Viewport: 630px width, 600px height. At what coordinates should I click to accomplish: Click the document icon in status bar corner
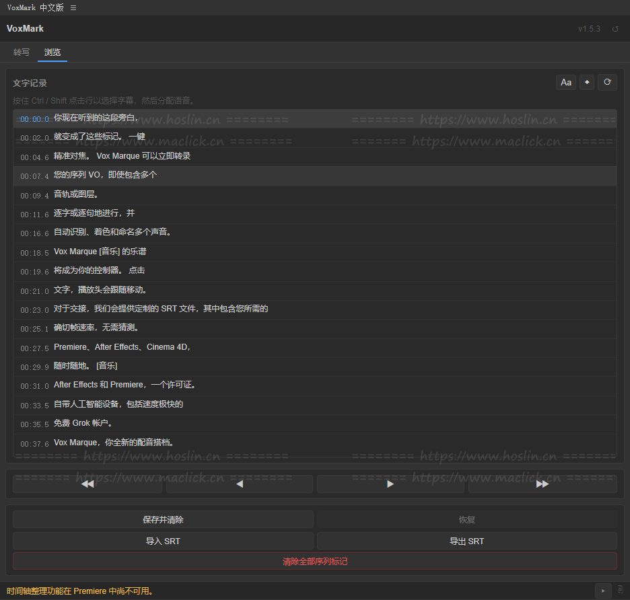click(621, 589)
